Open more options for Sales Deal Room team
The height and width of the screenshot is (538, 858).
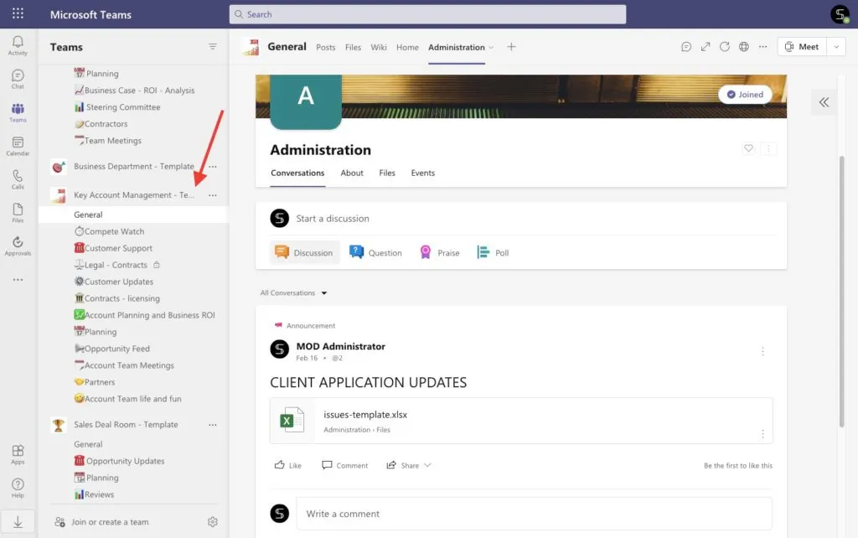tap(212, 425)
